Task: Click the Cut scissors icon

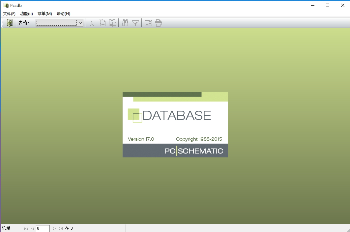Action: coord(92,23)
